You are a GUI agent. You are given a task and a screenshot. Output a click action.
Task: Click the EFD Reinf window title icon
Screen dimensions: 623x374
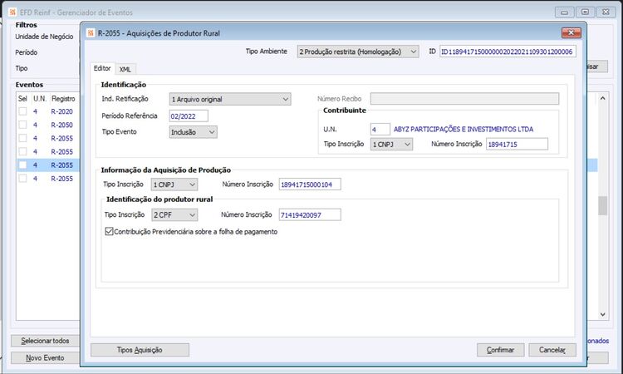pyautogui.click(x=12, y=12)
